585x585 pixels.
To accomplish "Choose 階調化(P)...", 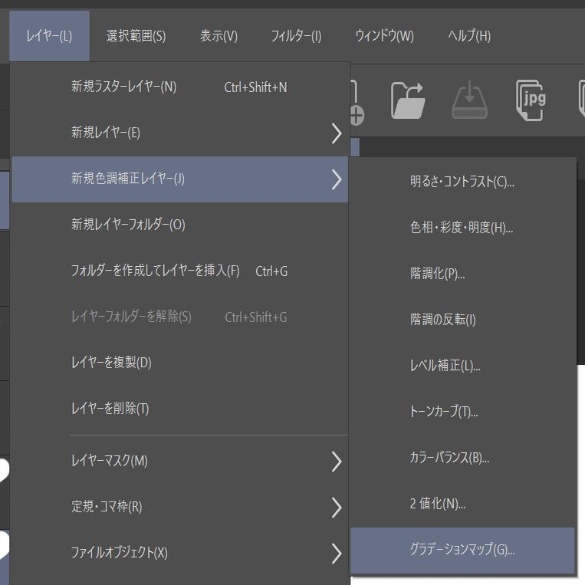I will [462, 274].
